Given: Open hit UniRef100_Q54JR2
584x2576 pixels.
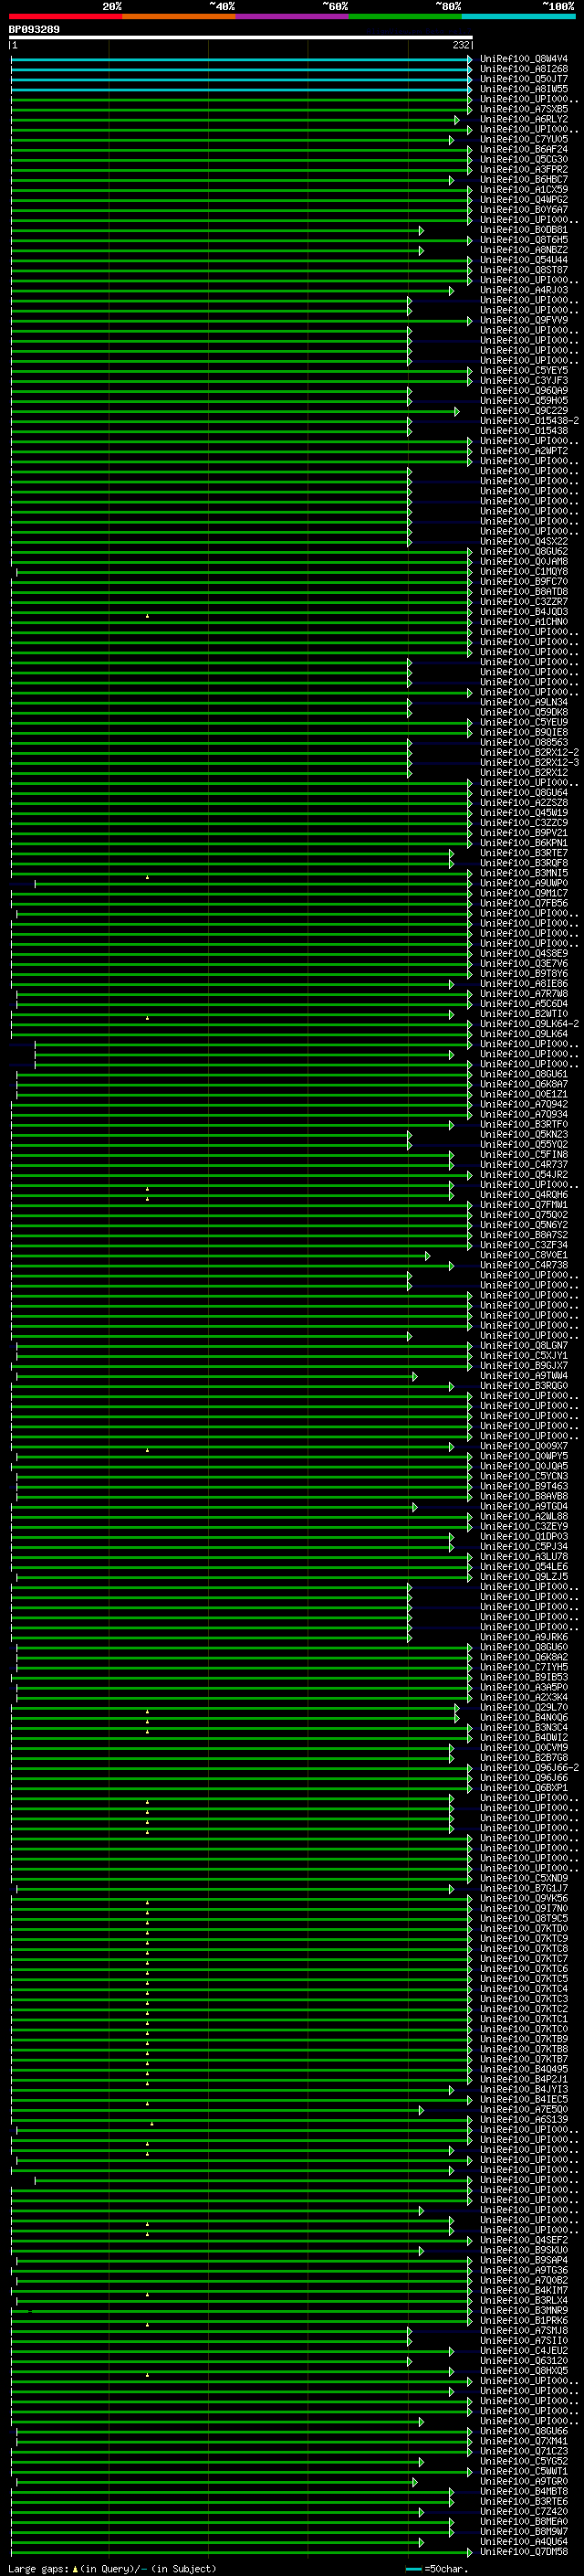Looking at the screenshot, I should click(x=524, y=1174).
